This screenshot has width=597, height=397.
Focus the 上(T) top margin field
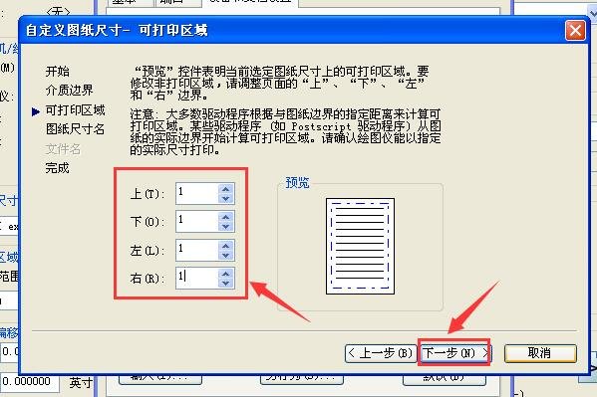coord(197,194)
